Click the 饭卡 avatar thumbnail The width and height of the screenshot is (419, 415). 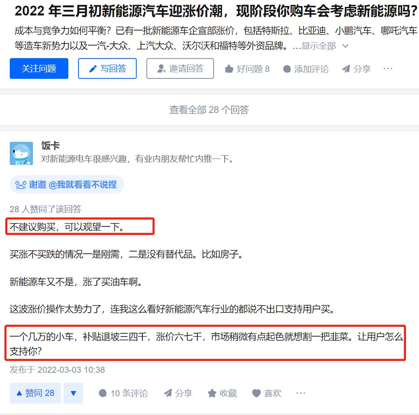(22, 153)
